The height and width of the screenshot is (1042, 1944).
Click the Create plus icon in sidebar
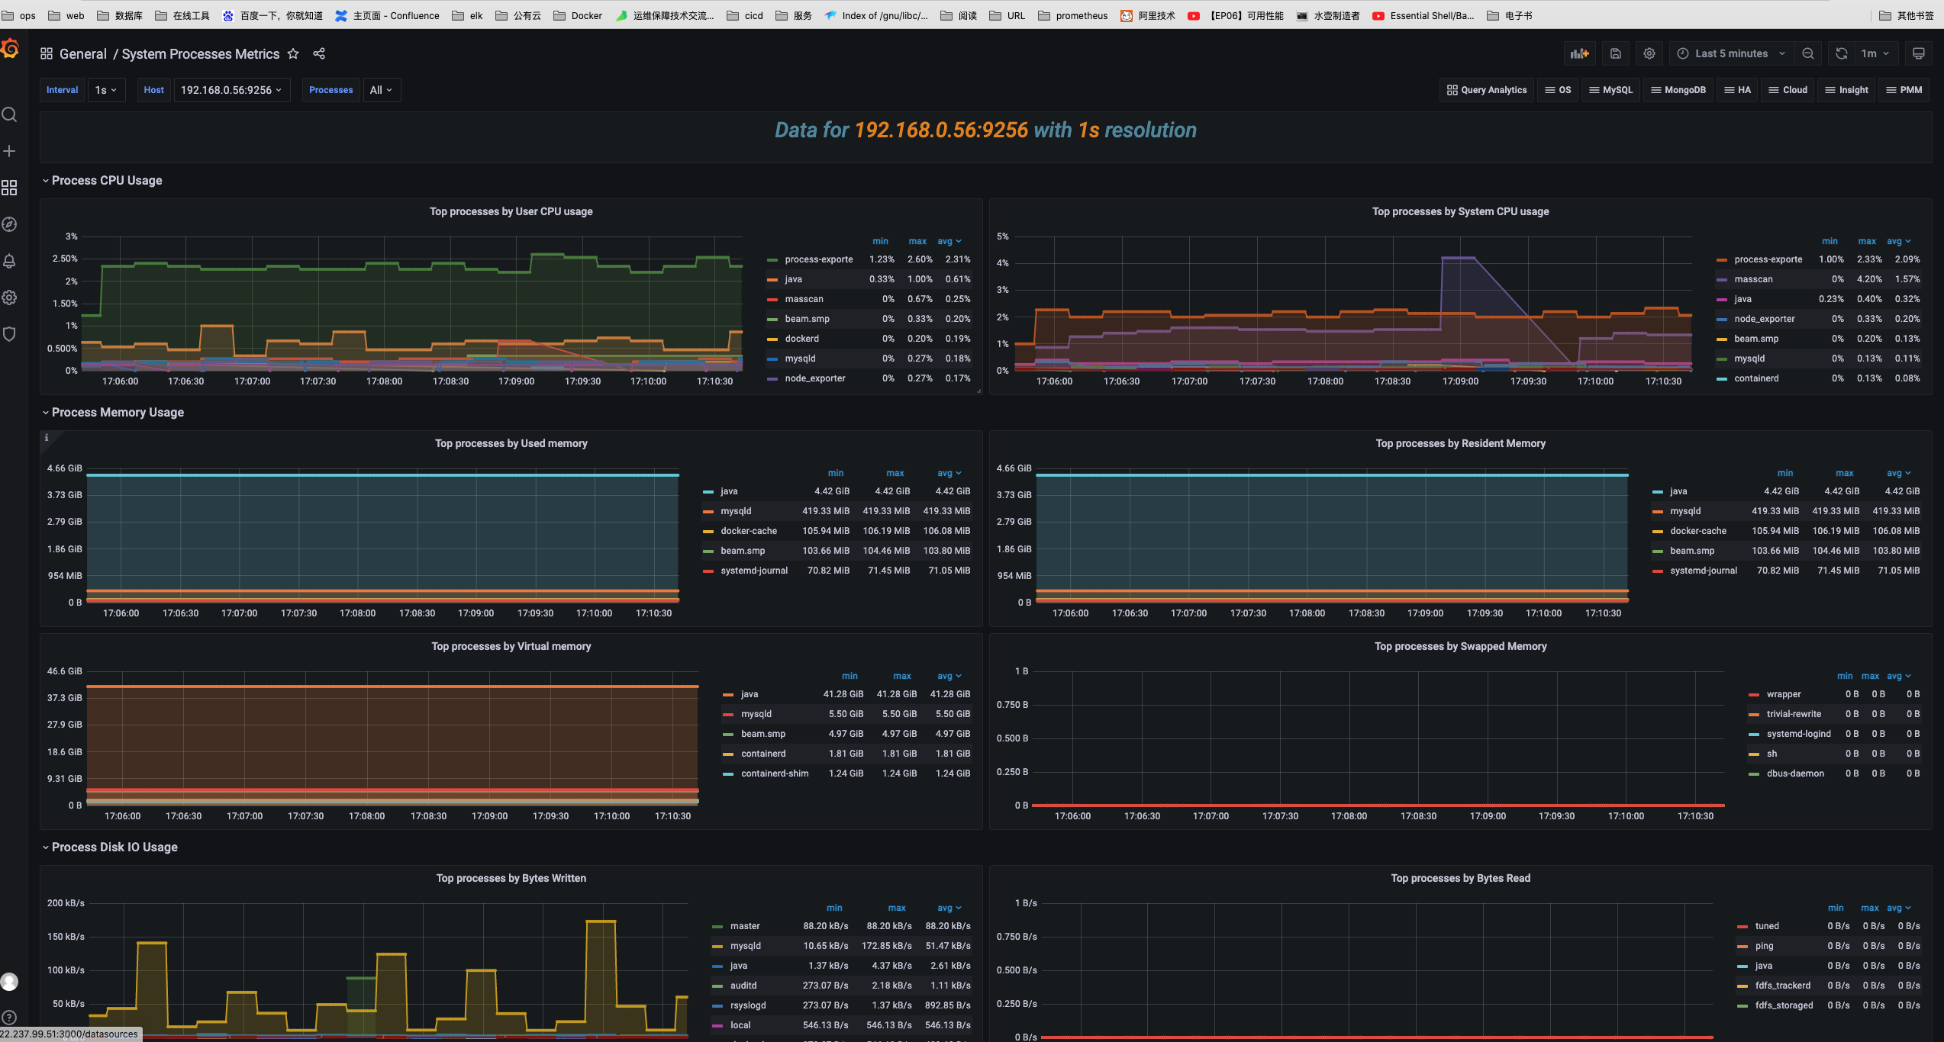tap(9, 151)
